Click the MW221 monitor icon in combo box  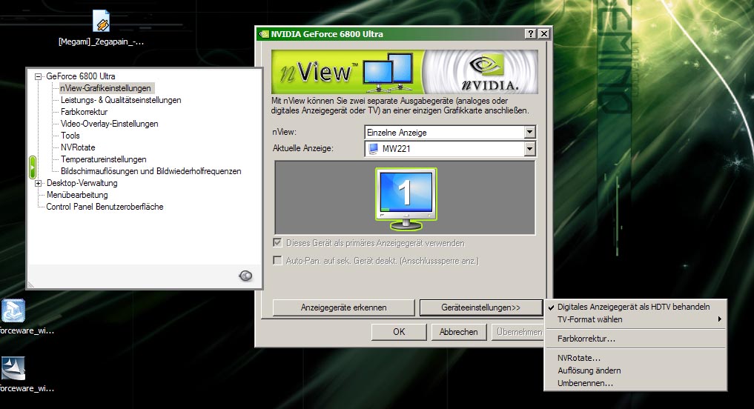373,149
